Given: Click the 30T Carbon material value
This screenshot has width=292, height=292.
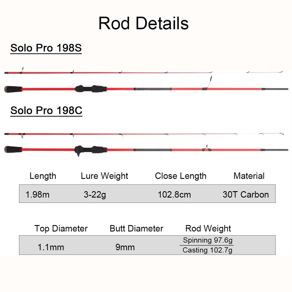Looking at the screenshot, I should (245, 194).
